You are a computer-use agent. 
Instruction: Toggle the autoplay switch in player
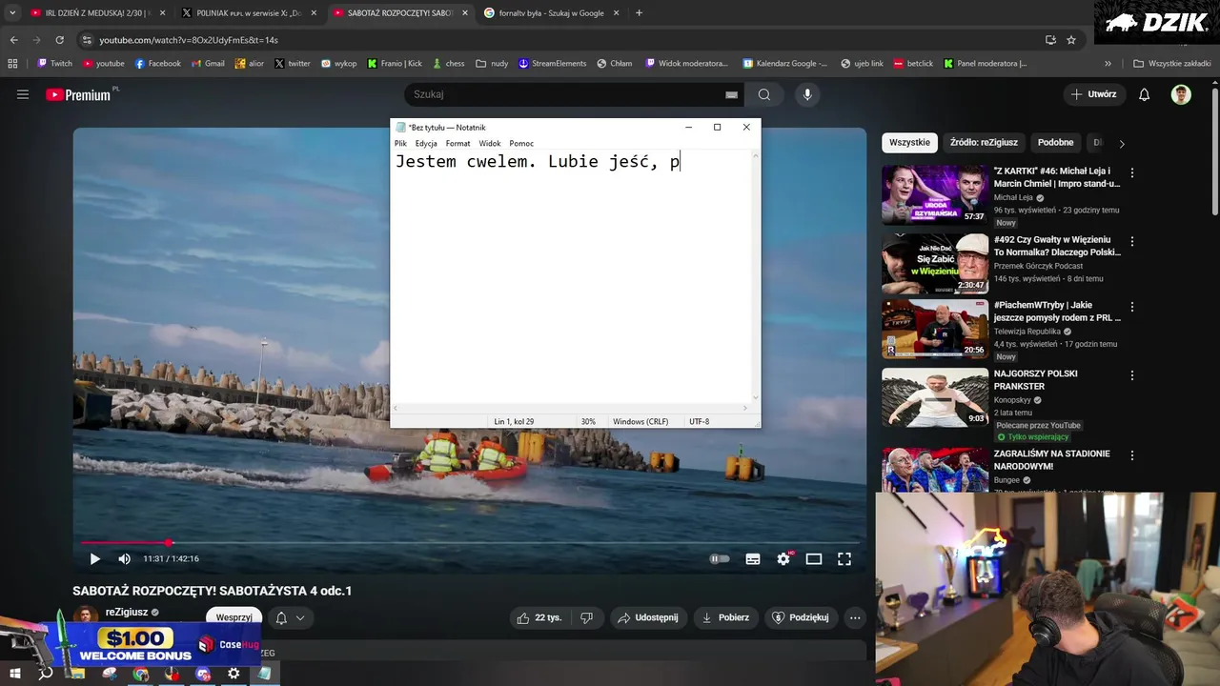click(x=720, y=559)
